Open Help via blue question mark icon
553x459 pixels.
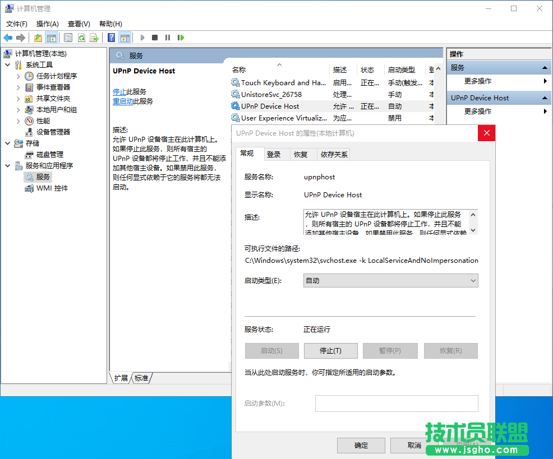point(111,38)
